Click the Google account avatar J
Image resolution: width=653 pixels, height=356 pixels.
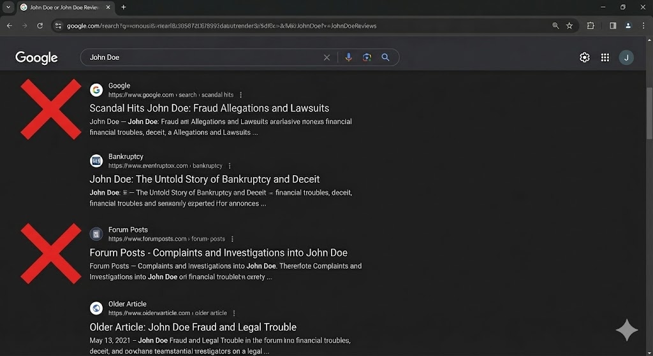(x=626, y=57)
